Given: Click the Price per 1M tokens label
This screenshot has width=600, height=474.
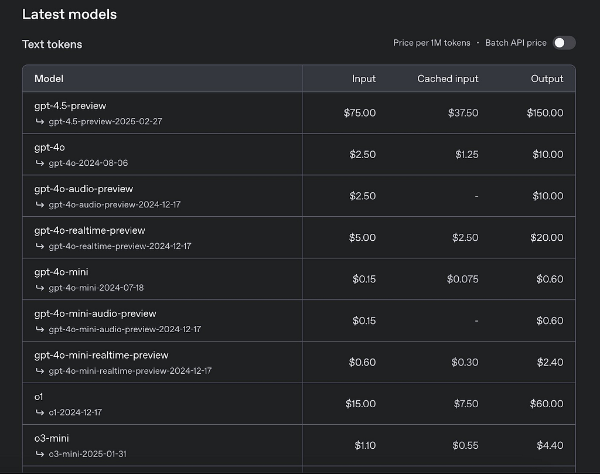Looking at the screenshot, I should 431,43.
